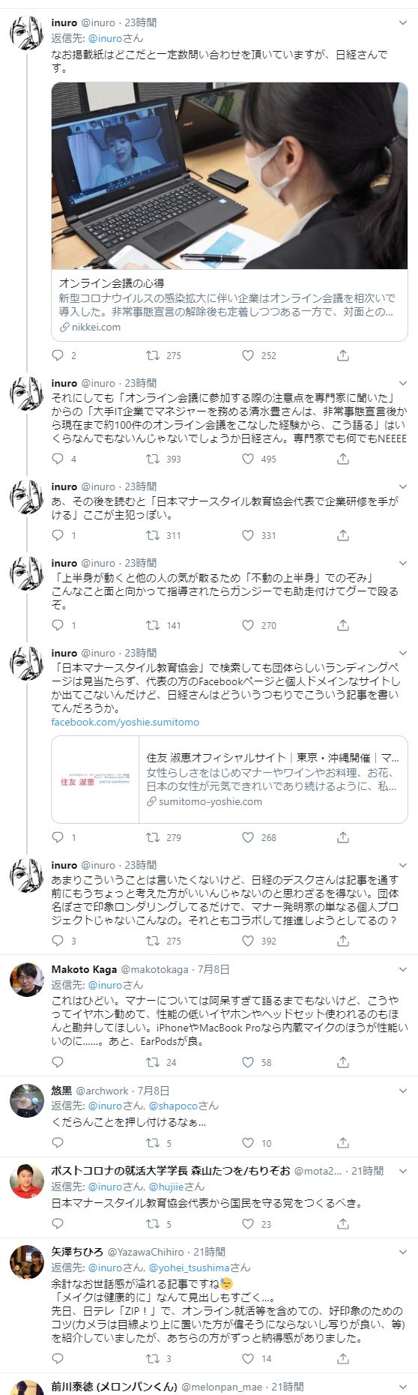Like the tweet showing 331 likes
Screen dimensions: 418x1395
(248, 535)
